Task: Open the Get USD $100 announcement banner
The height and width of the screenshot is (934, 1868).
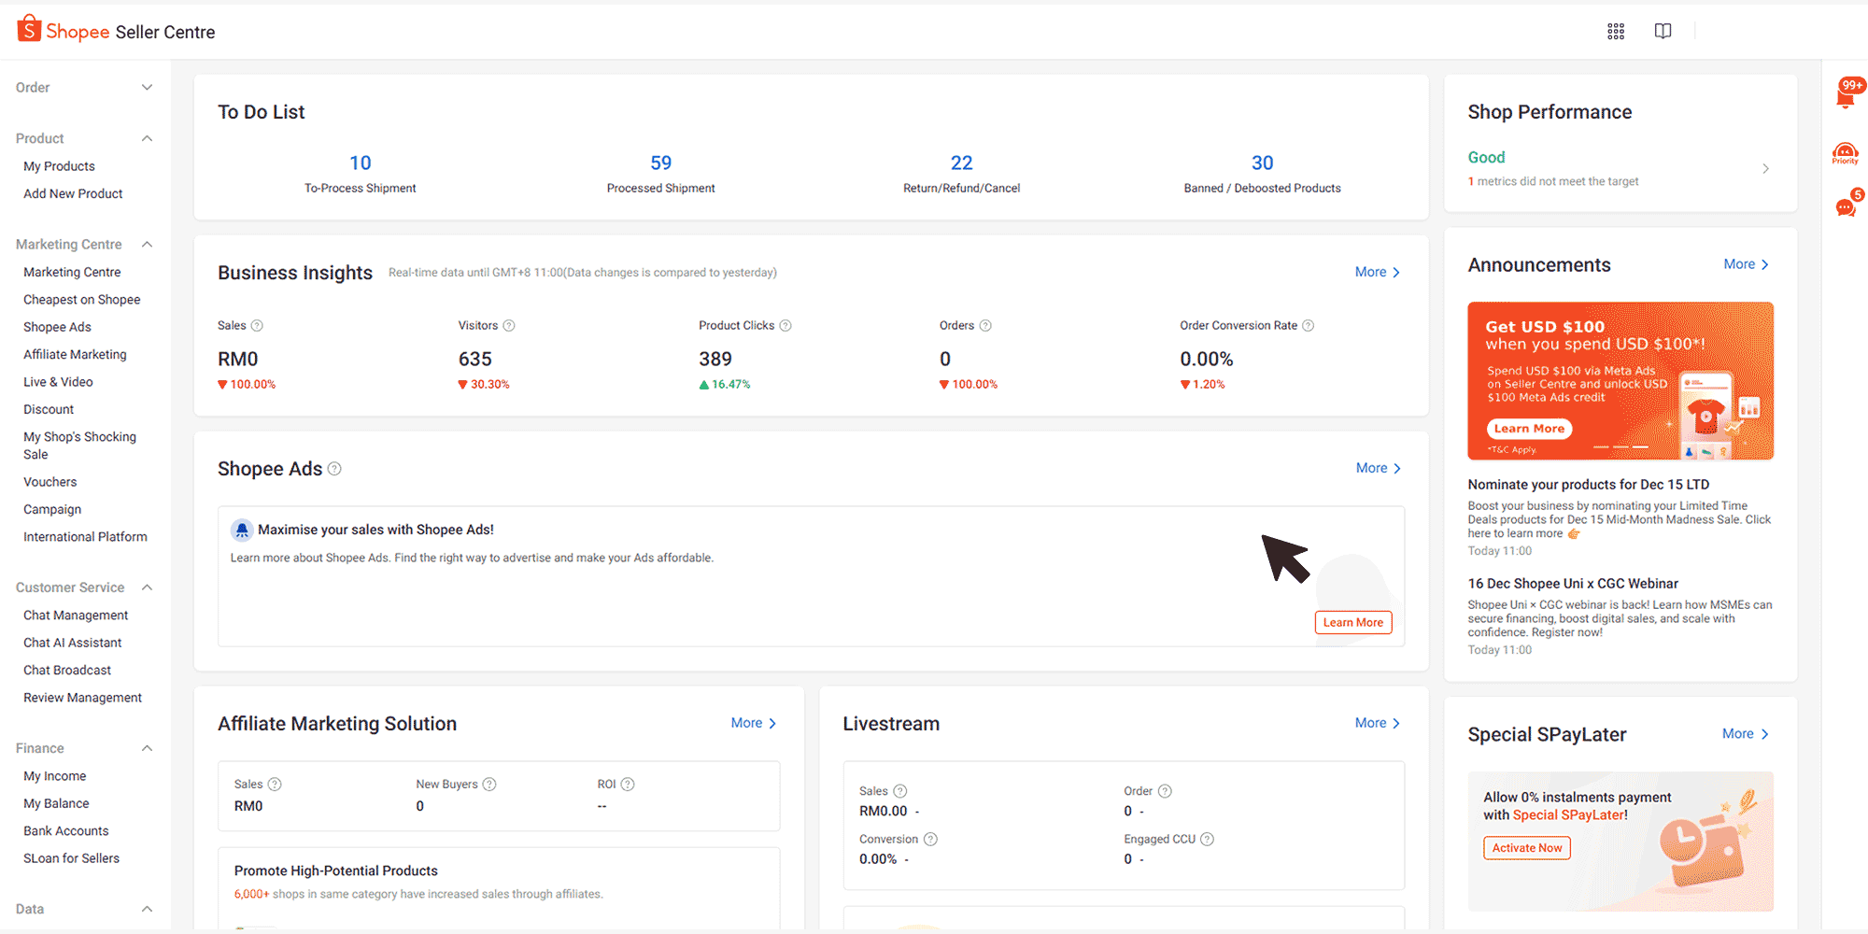Action: [x=1620, y=381]
